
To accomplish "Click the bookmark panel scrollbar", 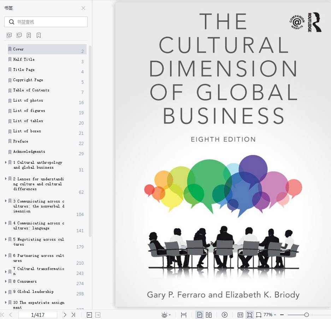I will coord(90,141).
